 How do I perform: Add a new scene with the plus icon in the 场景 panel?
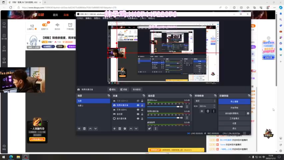click(79, 129)
